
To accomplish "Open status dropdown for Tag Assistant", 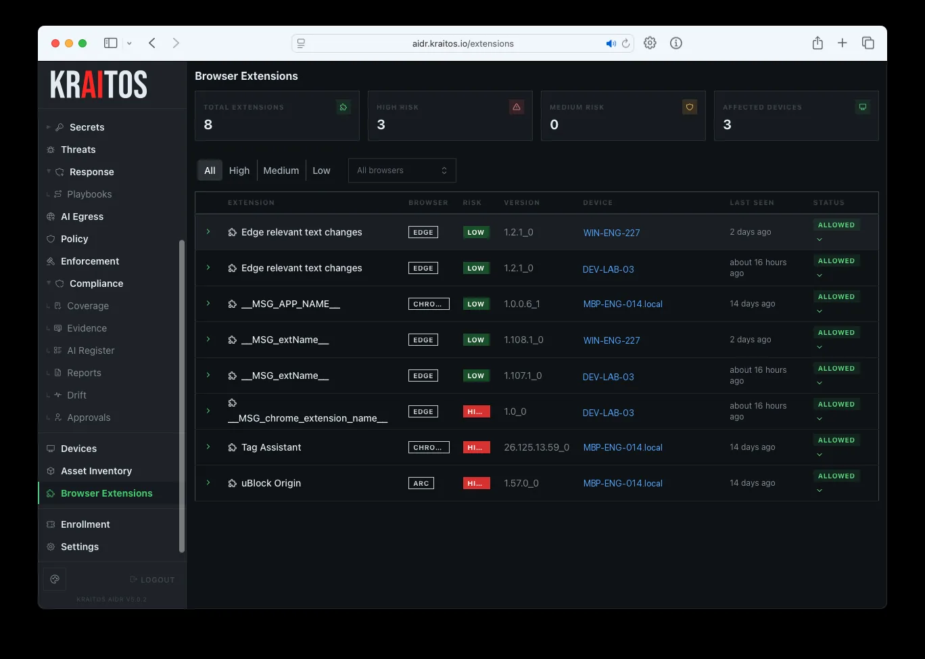I will 820,455.
